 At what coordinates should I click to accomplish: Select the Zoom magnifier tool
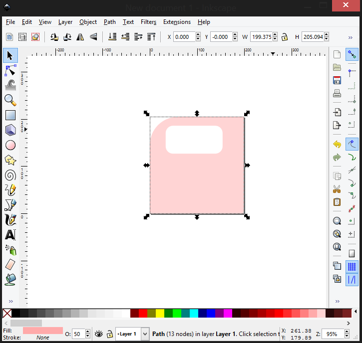pyautogui.click(x=10, y=100)
